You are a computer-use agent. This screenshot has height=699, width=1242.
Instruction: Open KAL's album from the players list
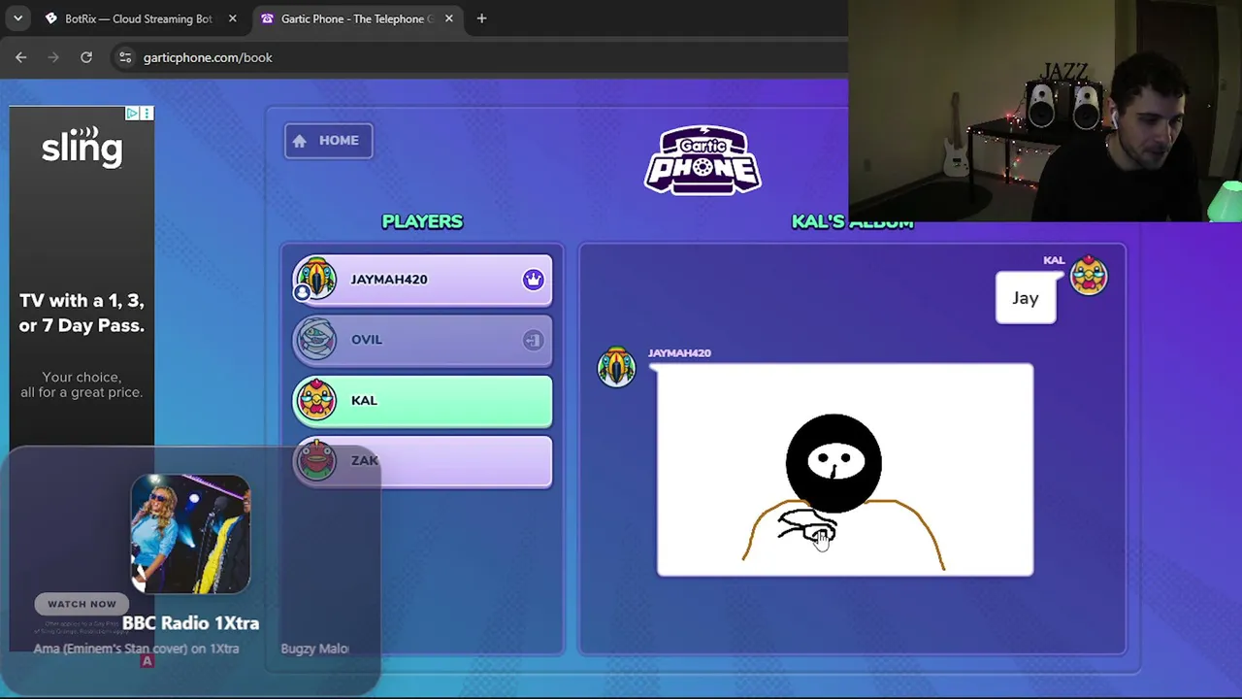point(422,400)
